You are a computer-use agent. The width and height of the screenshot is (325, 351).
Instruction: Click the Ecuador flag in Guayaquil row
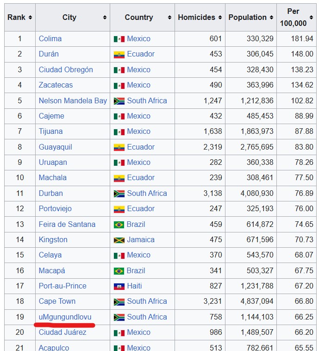click(119, 148)
